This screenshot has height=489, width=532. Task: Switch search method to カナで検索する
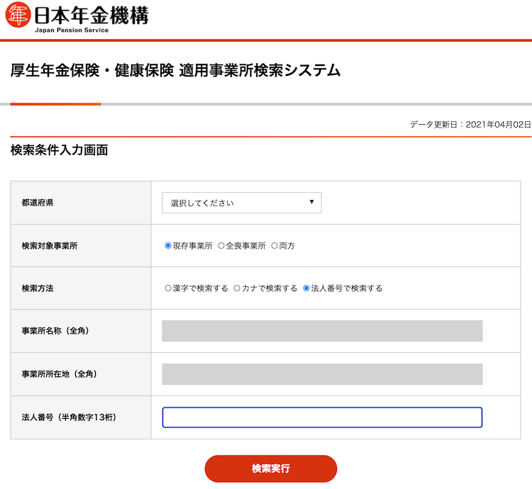pos(237,288)
